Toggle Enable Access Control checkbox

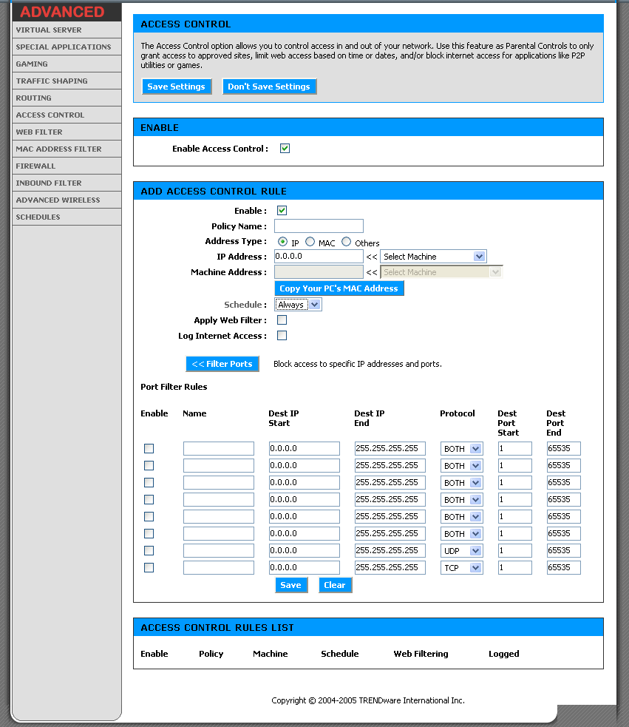click(x=285, y=149)
